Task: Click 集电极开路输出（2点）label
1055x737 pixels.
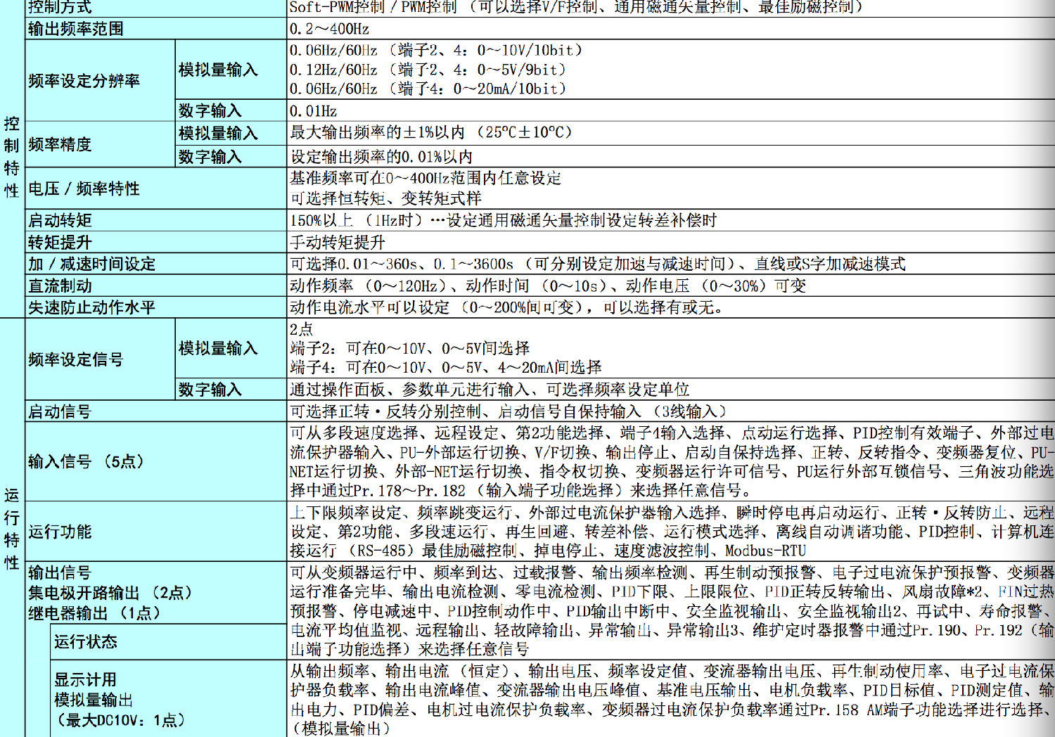Action: click(x=110, y=593)
